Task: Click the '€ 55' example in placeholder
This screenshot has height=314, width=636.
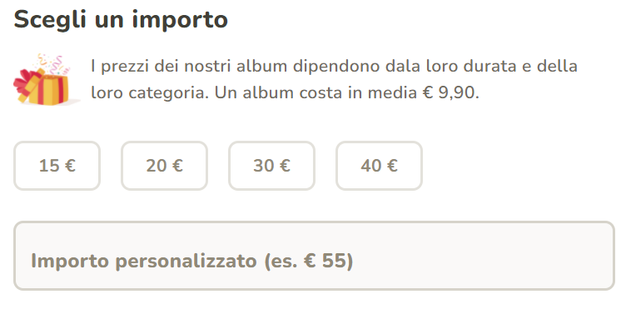Action: point(328,261)
